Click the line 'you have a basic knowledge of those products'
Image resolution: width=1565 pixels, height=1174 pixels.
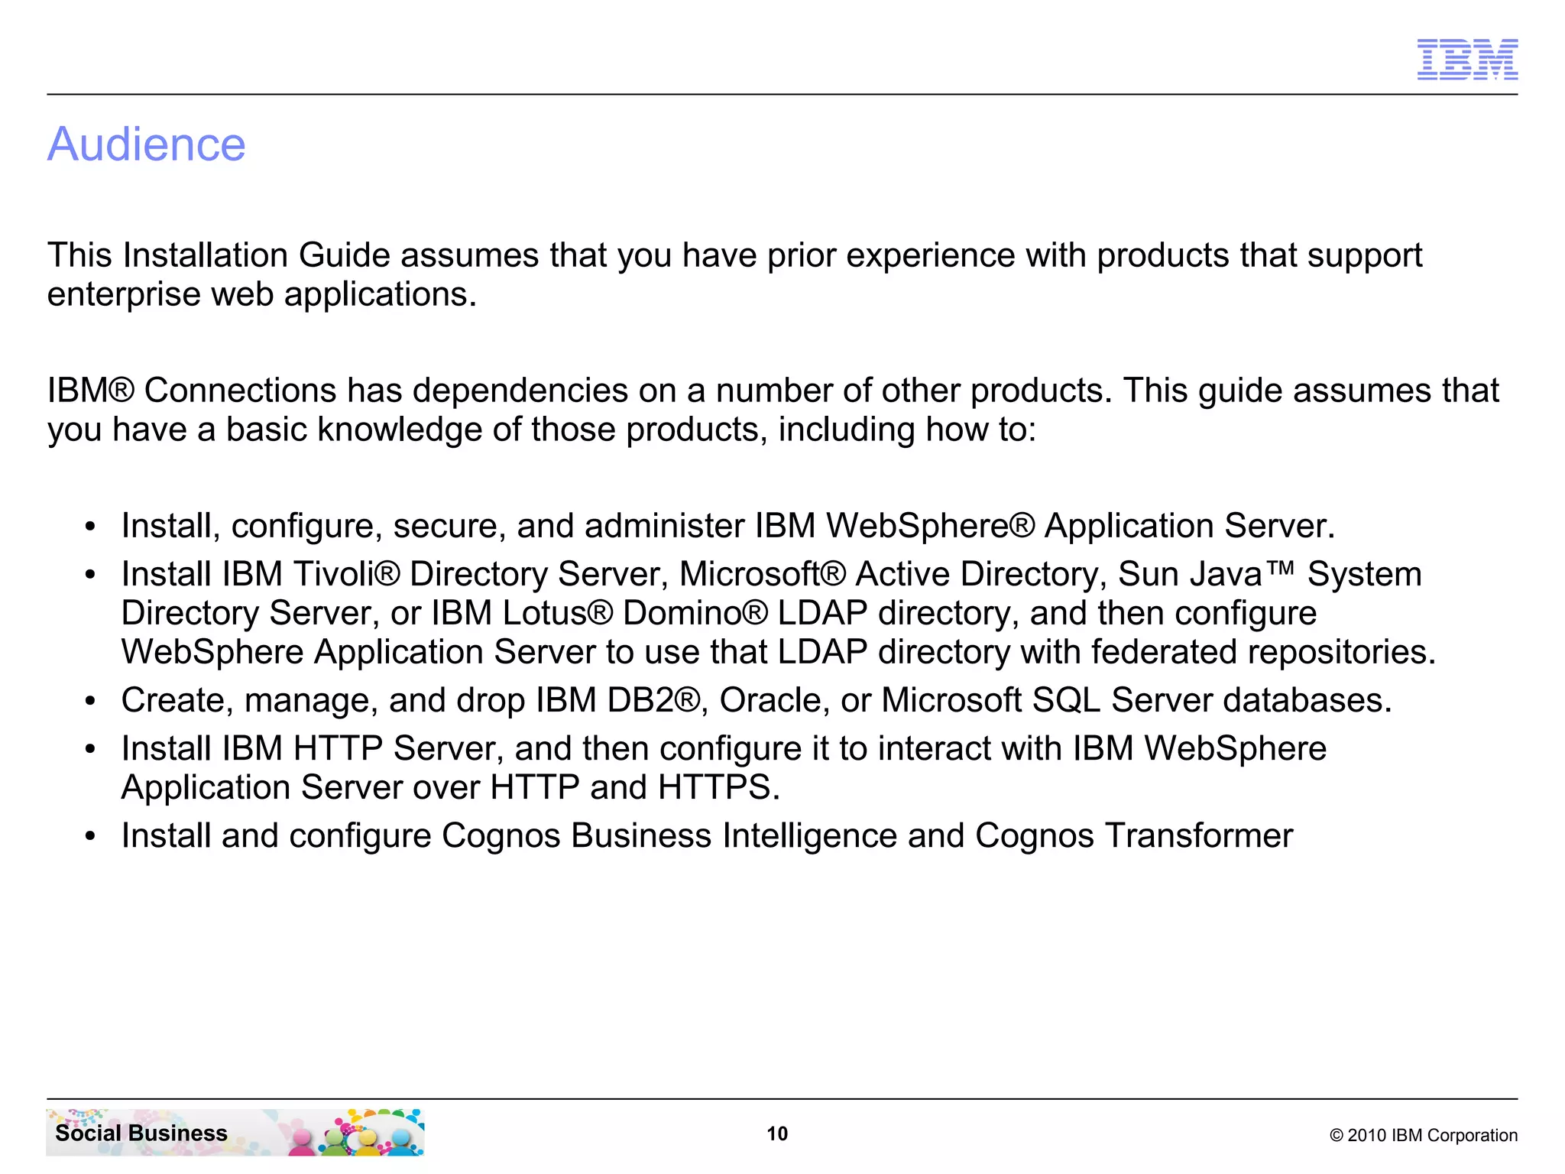click(542, 430)
